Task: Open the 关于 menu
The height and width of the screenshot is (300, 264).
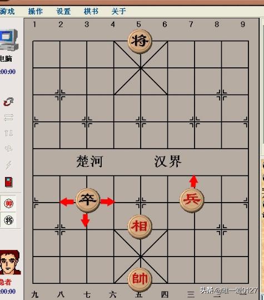Action: point(118,11)
